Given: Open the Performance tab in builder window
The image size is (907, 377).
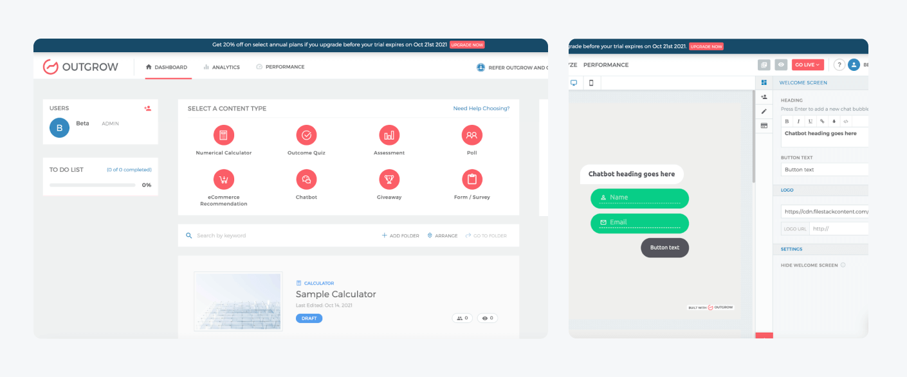Looking at the screenshot, I should 606,65.
